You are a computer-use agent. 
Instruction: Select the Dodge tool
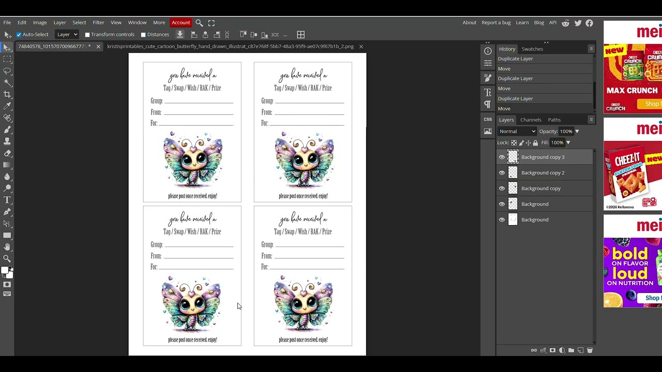coord(7,188)
